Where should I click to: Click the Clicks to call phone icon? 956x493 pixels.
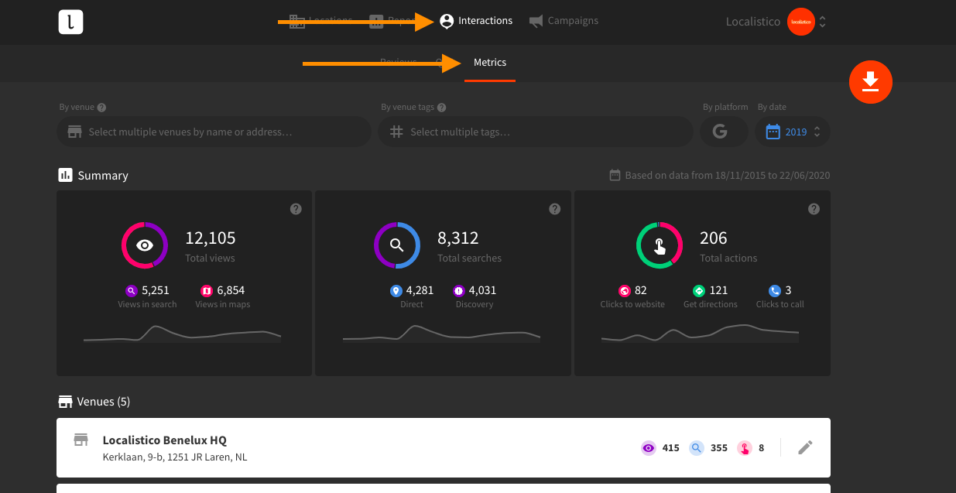[x=775, y=291]
